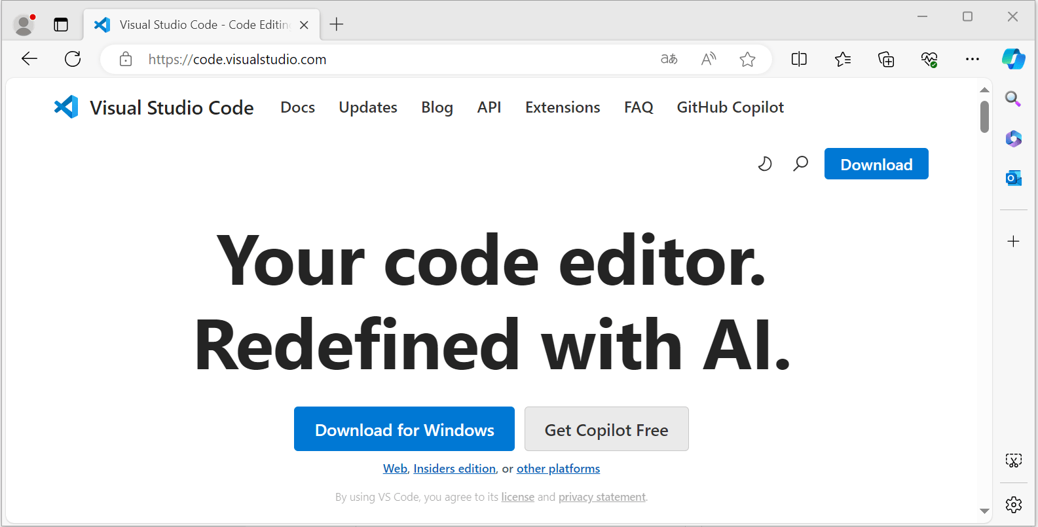Go to the Extensions page

point(562,107)
